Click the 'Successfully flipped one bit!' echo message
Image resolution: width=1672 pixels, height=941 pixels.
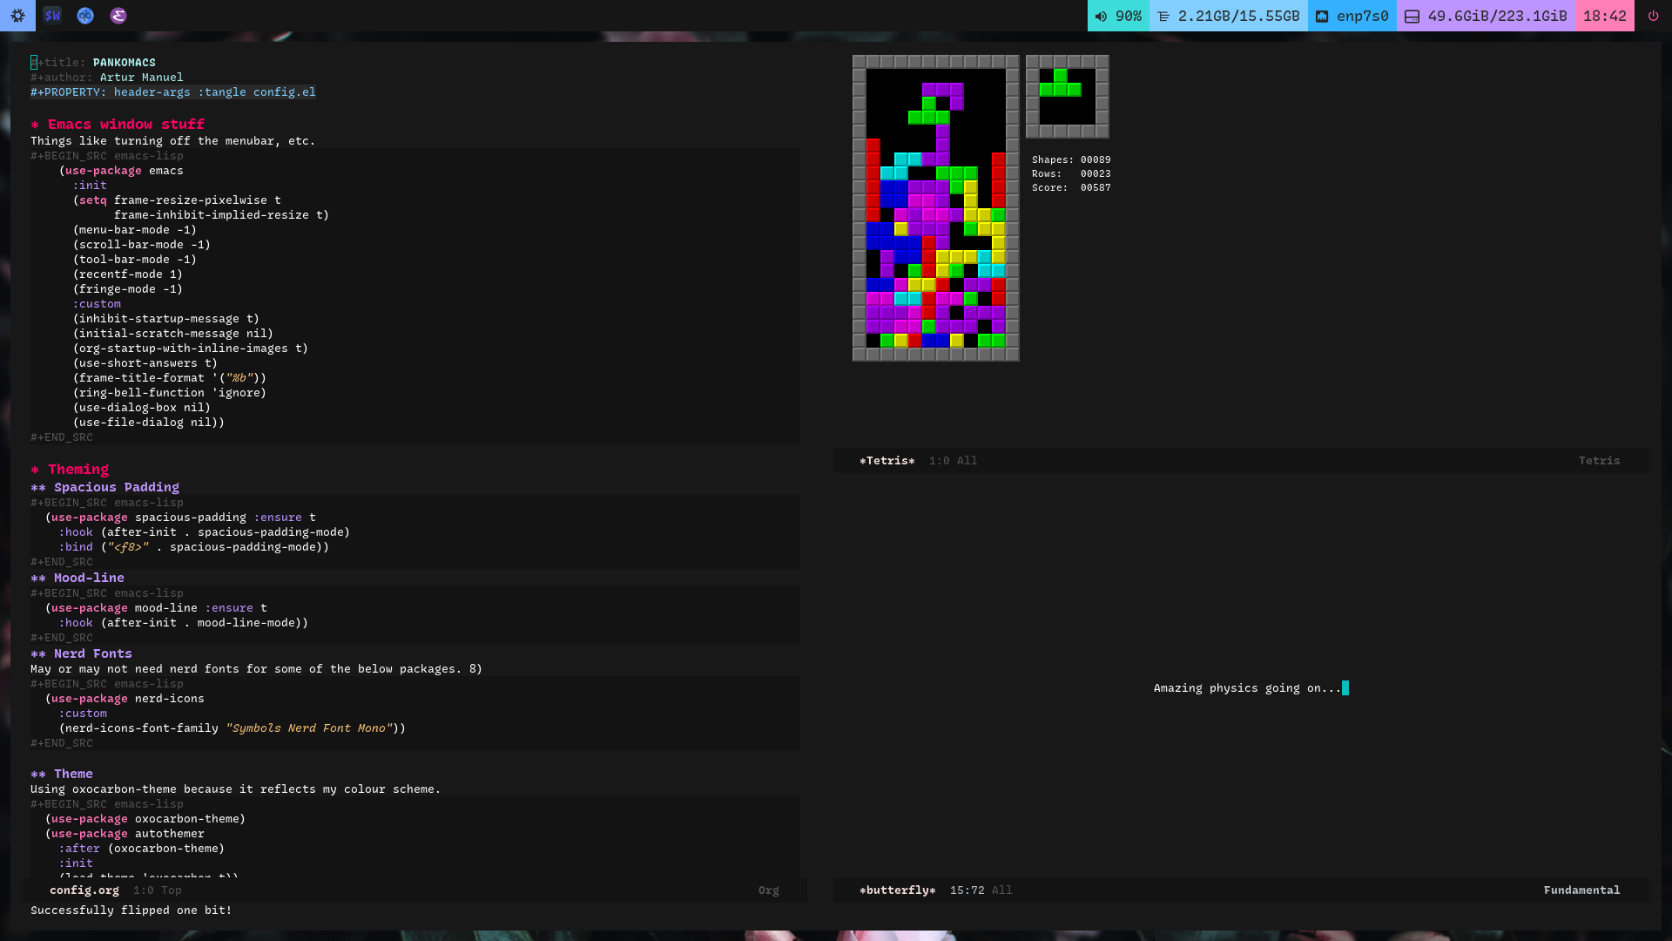click(131, 911)
